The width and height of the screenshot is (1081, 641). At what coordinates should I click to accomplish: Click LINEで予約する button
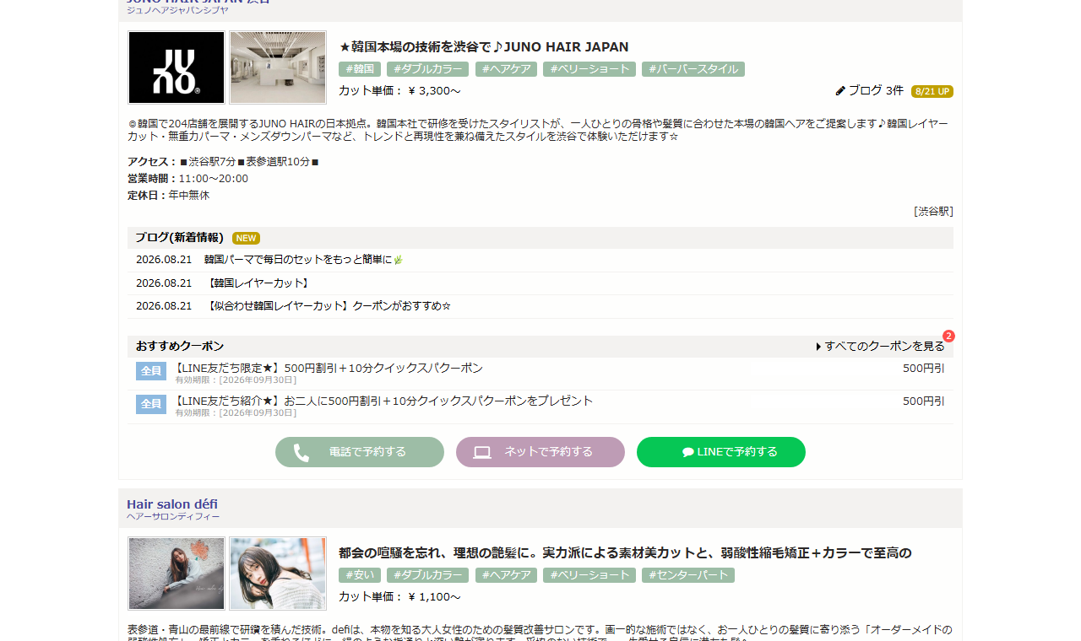click(721, 452)
